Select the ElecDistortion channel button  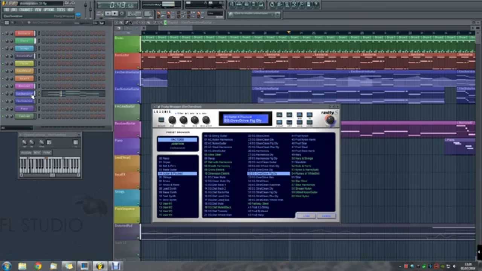(24, 101)
